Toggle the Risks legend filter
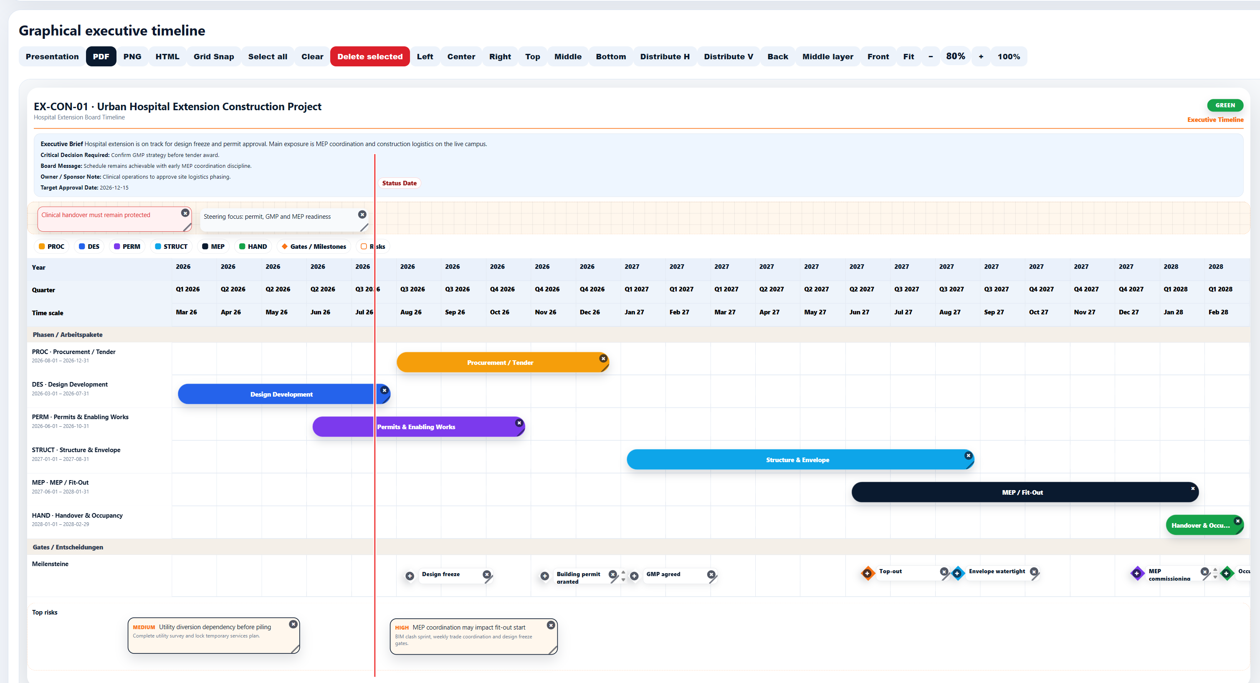Viewport: 1260px width, 683px height. click(x=373, y=247)
